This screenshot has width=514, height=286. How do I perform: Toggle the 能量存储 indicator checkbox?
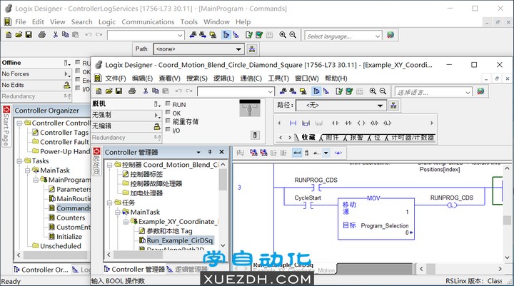[x=168, y=121]
